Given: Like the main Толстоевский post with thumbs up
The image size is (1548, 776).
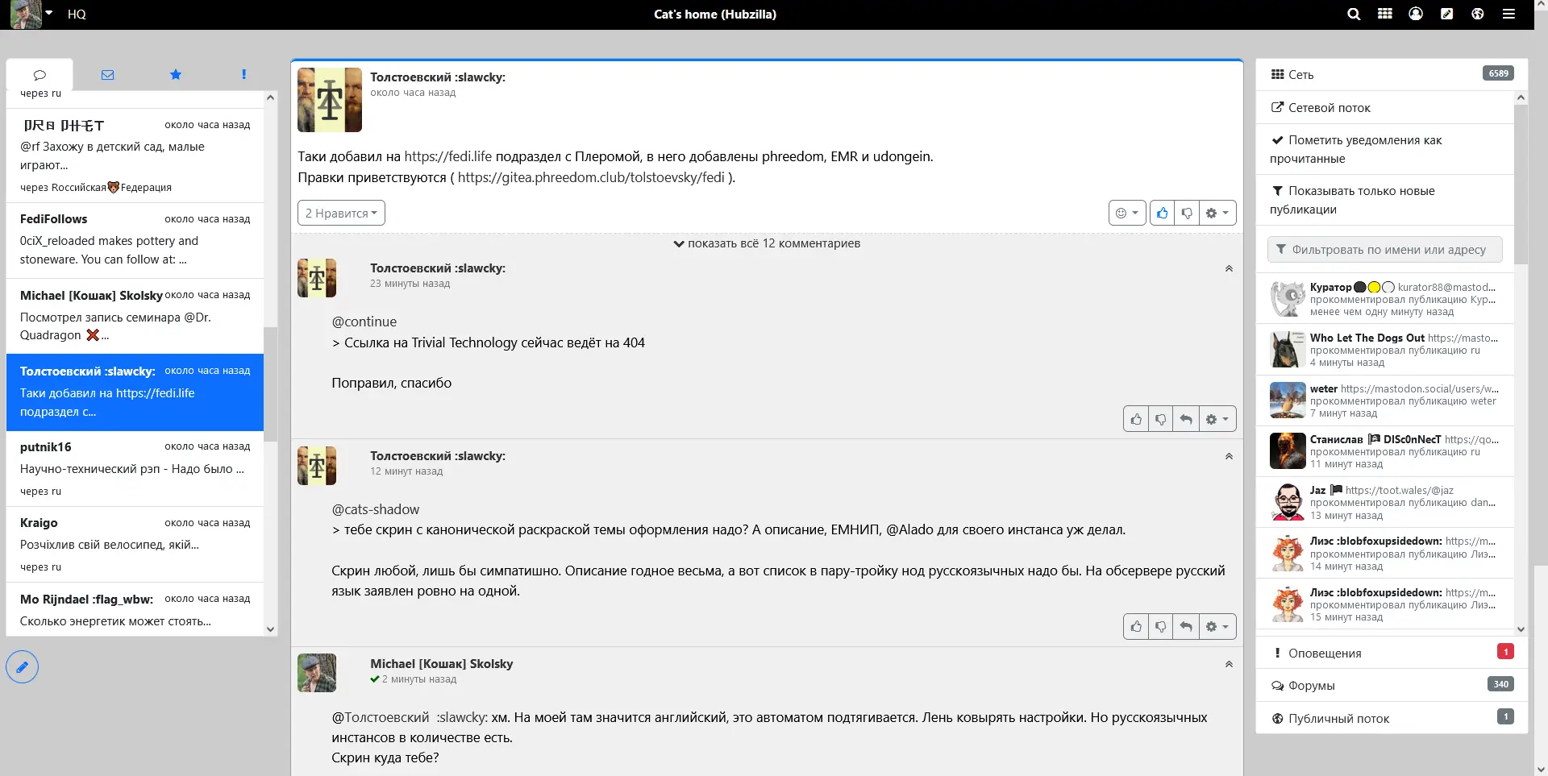Looking at the screenshot, I should [x=1162, y=213].
